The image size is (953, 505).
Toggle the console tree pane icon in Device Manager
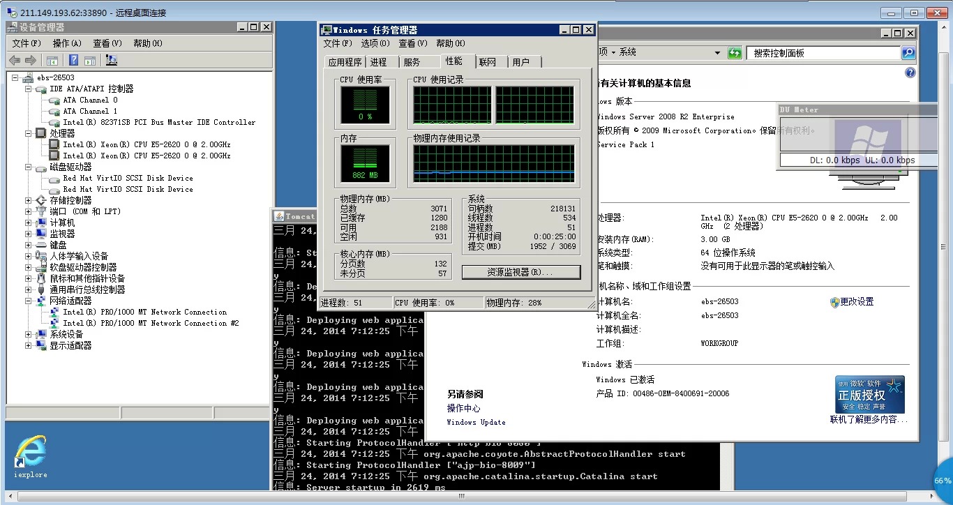point(52,61)
